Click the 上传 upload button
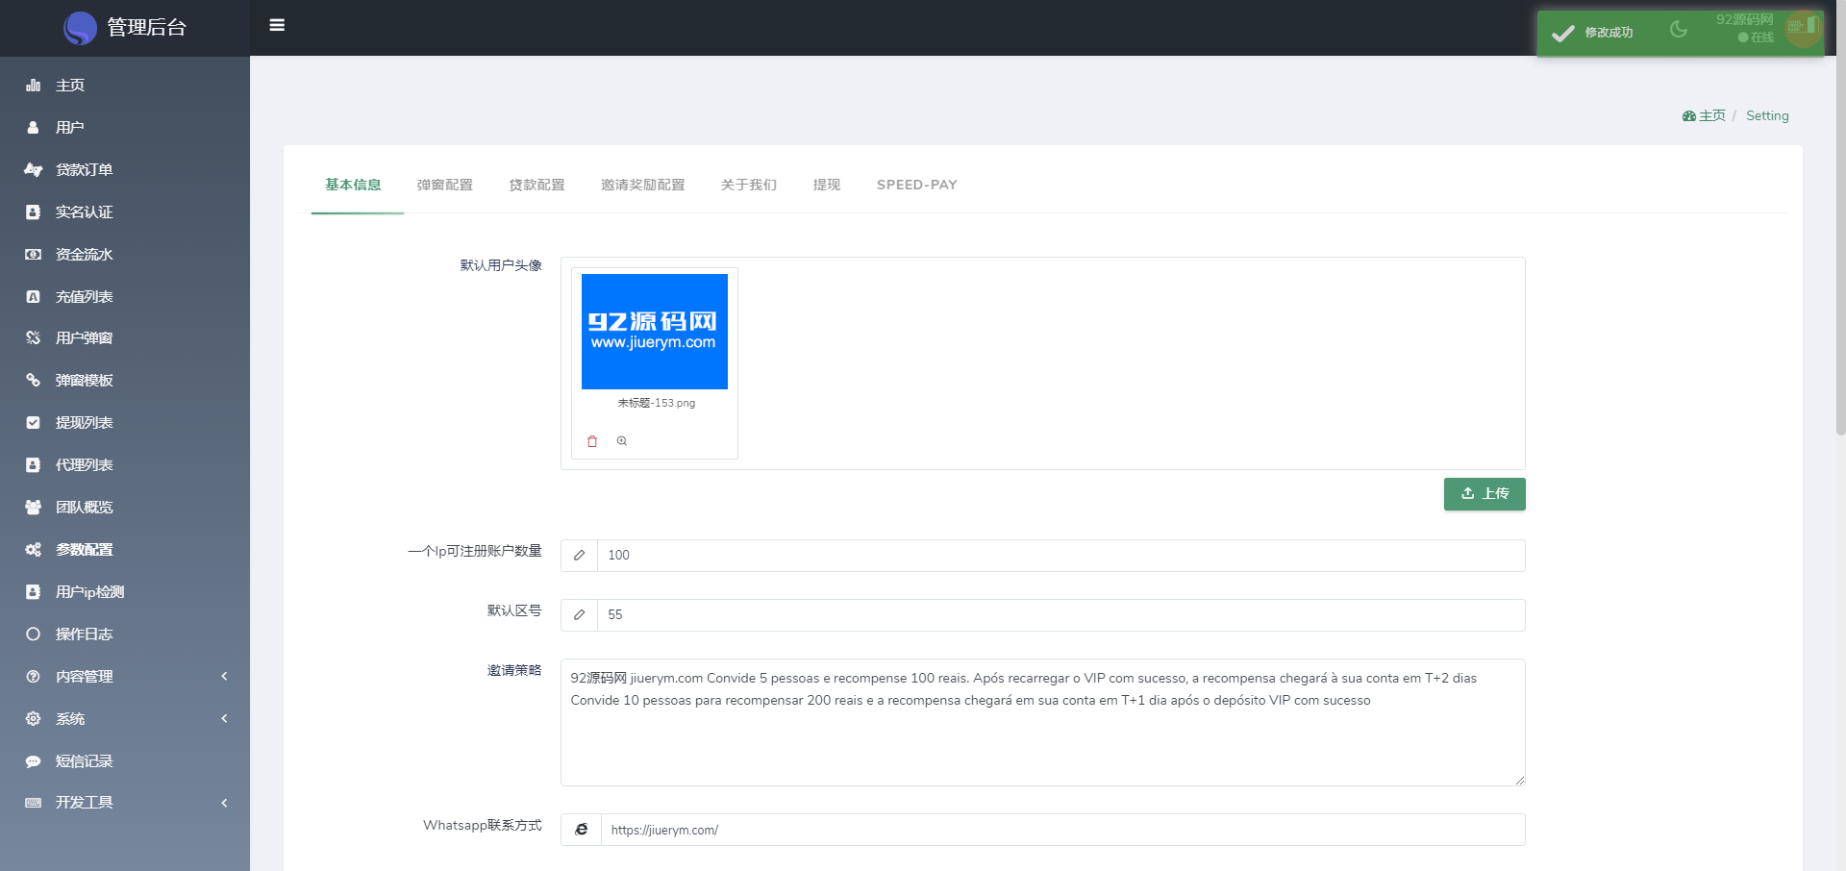The image size is (1846, 871). tap(1484, 494)
